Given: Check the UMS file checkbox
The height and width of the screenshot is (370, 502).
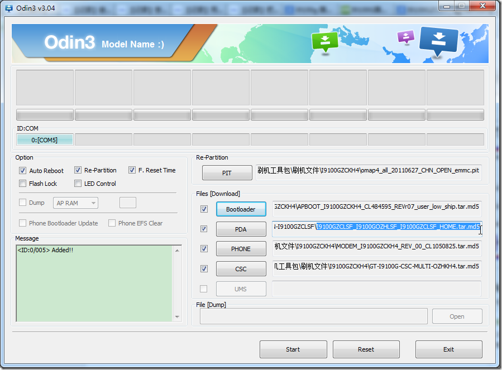Looking at the screenshot, I should (x=204, y=289).
